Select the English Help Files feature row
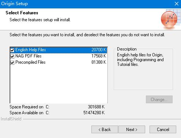Viewport: 181px width, 138px height. click(59, 50)
